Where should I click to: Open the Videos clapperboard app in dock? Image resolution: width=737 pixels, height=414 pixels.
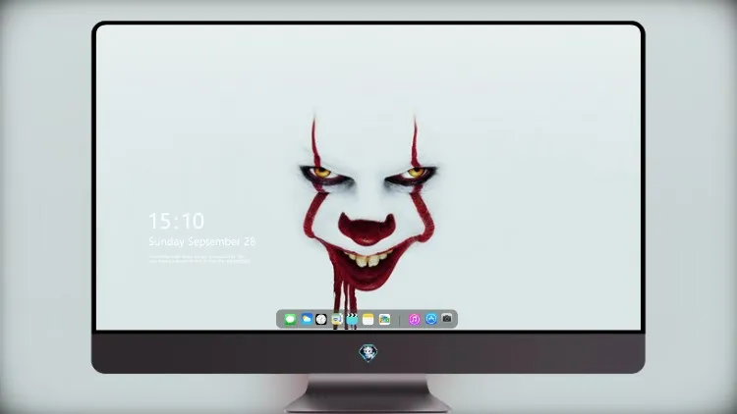pyautogui.click(x=352, y=319)
